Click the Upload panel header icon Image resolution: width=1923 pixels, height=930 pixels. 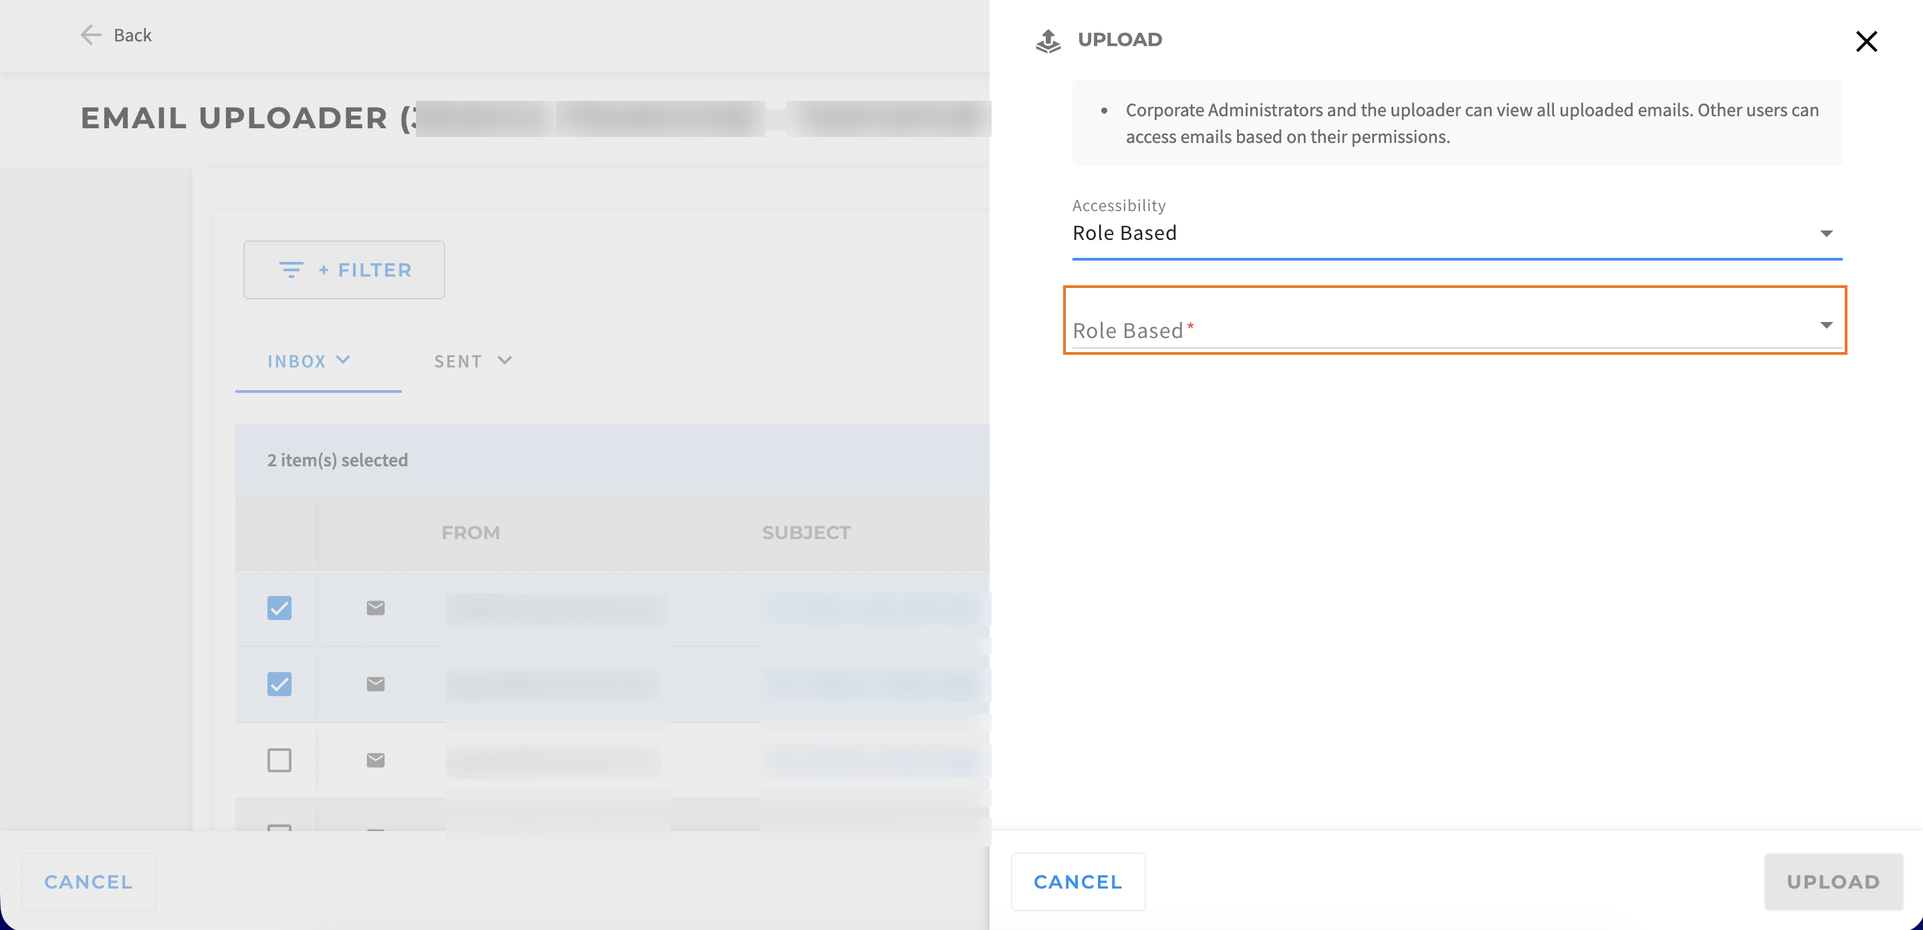click(1048, 41)
